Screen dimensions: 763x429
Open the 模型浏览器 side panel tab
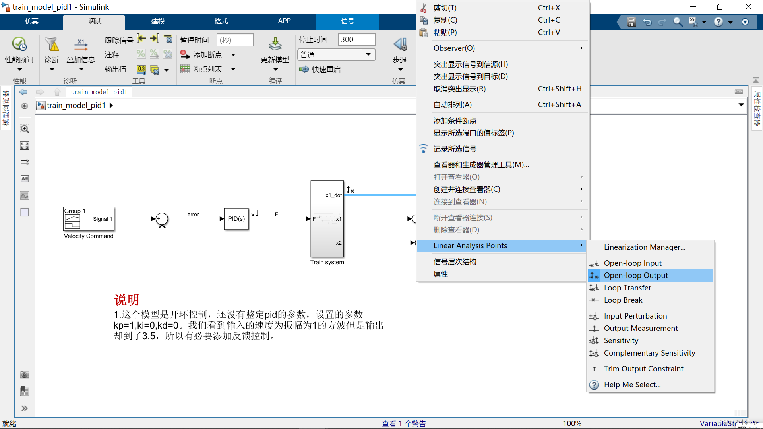pos(6,108)
